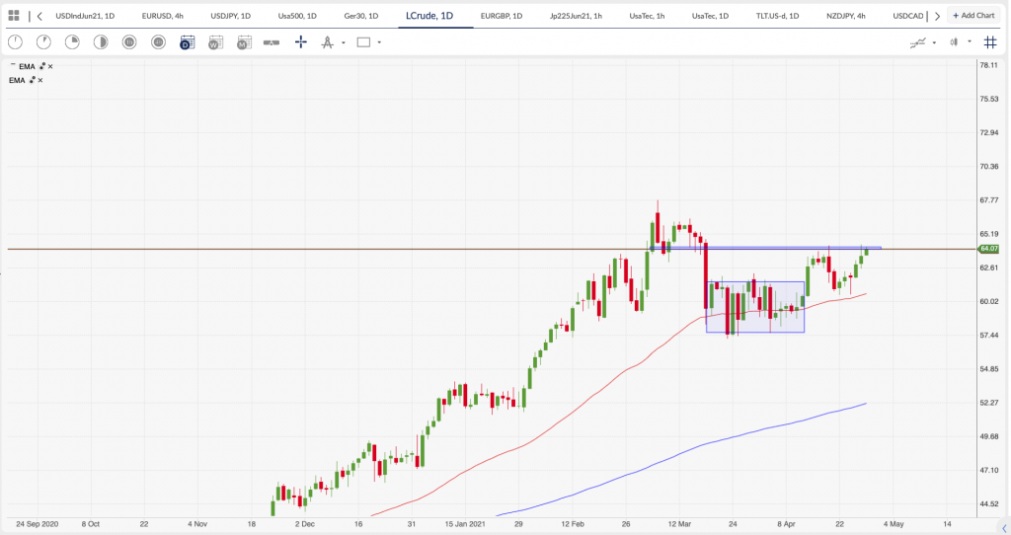The image size is (1011, 535).
Task: Click the Add Chart button
Action: point(973,16)
